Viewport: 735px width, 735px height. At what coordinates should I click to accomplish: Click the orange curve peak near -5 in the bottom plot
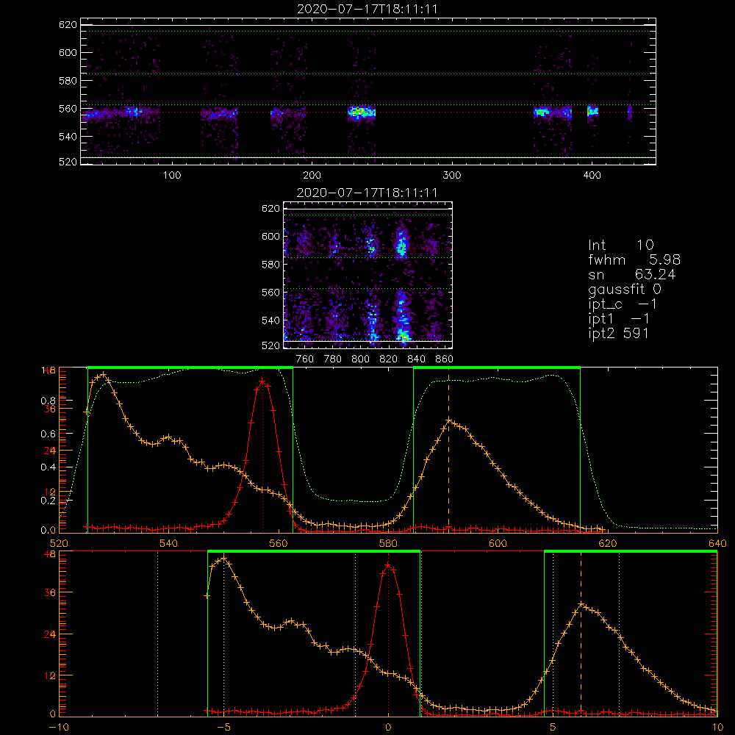(224, 559)
